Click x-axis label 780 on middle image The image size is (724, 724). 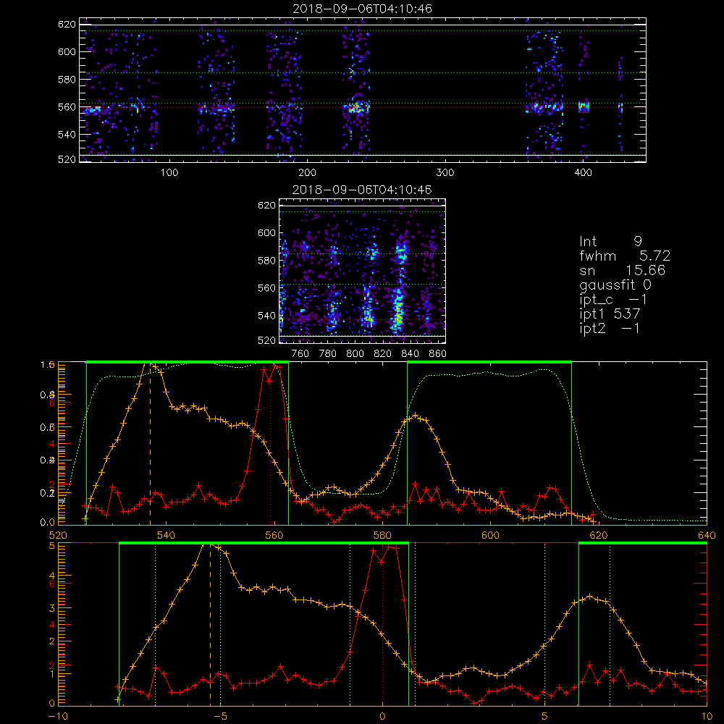tap(328, 354)
